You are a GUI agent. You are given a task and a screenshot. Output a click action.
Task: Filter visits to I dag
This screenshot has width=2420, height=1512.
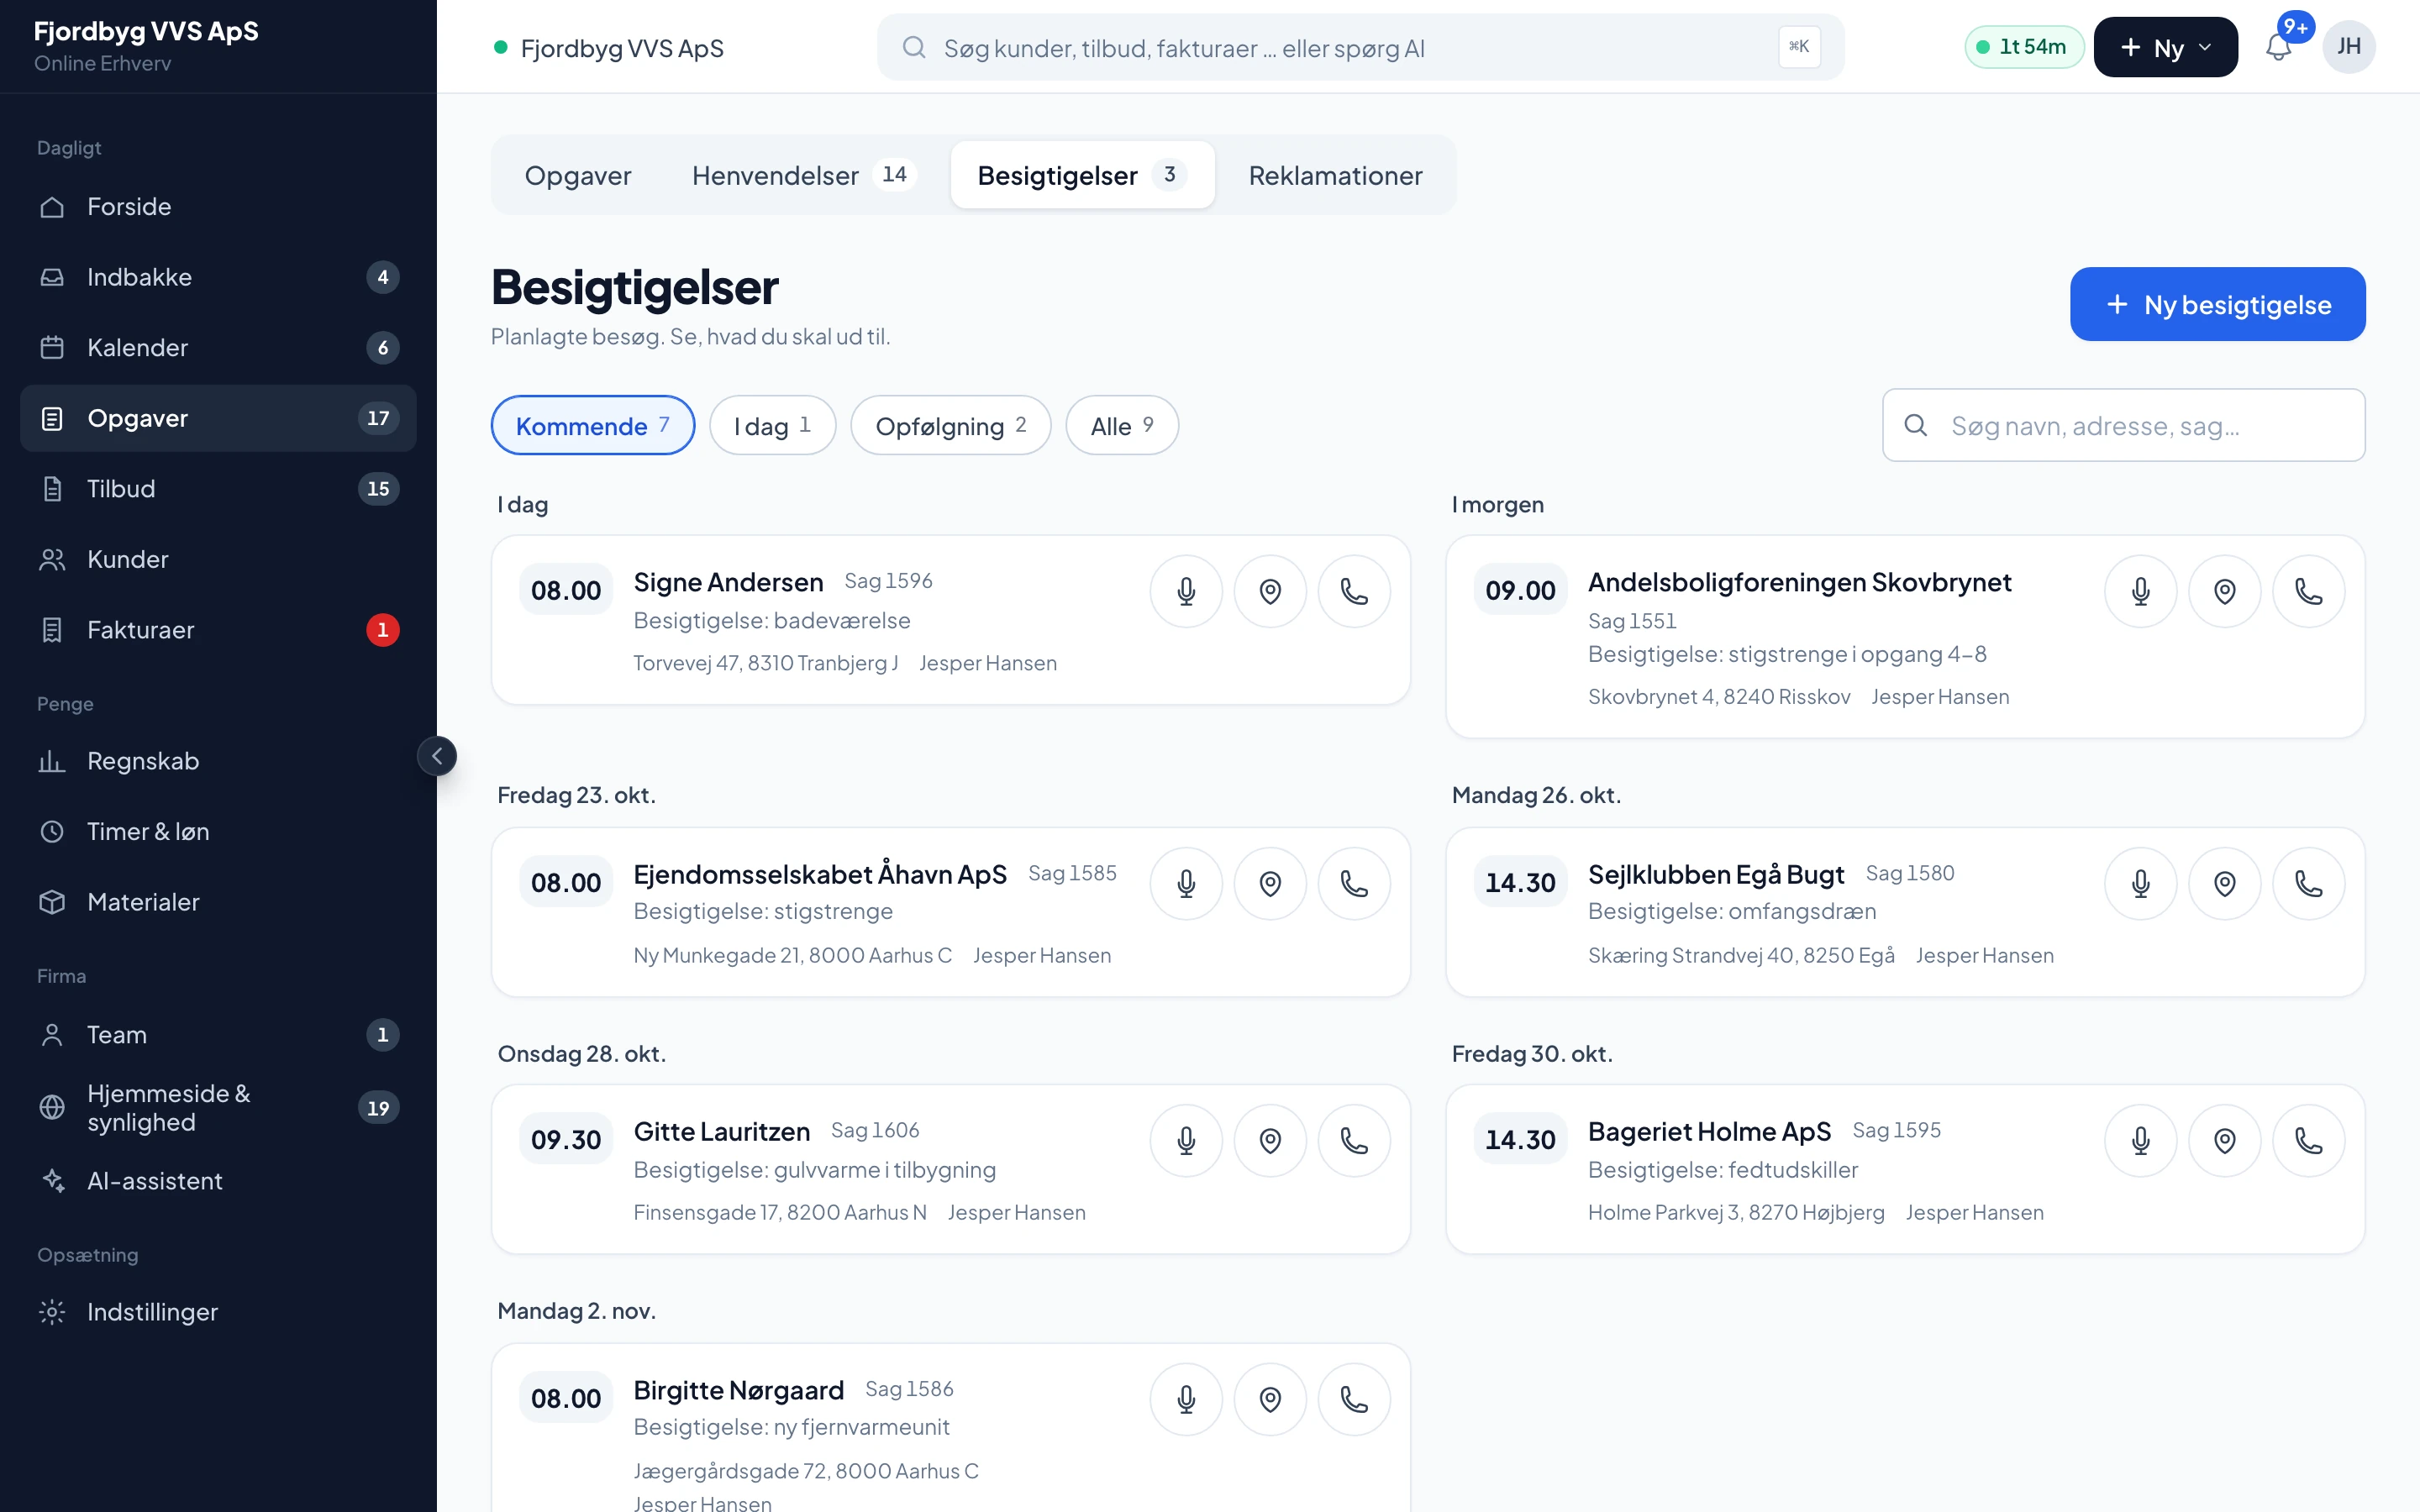772,425
